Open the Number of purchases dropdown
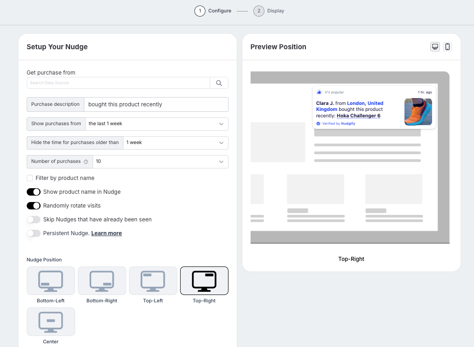474x347 pixels. click(x=160, y=162)
